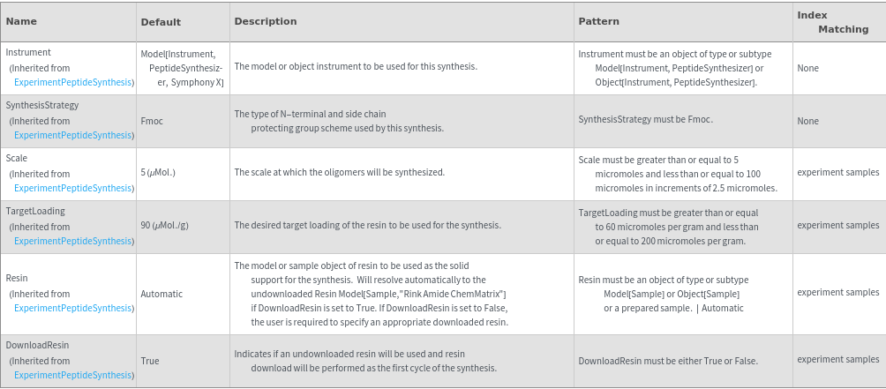Click the 5 (µMol.) default value

tap(158, 172)
